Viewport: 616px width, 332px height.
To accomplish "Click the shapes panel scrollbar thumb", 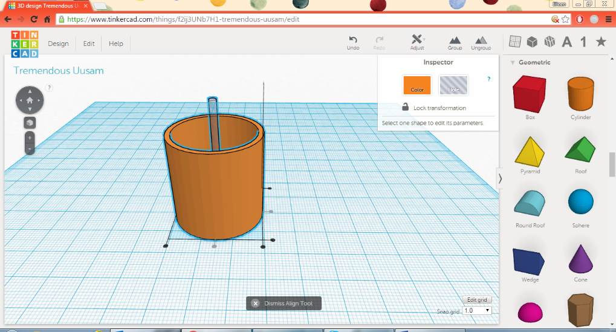I will click(x=612, y=164).
